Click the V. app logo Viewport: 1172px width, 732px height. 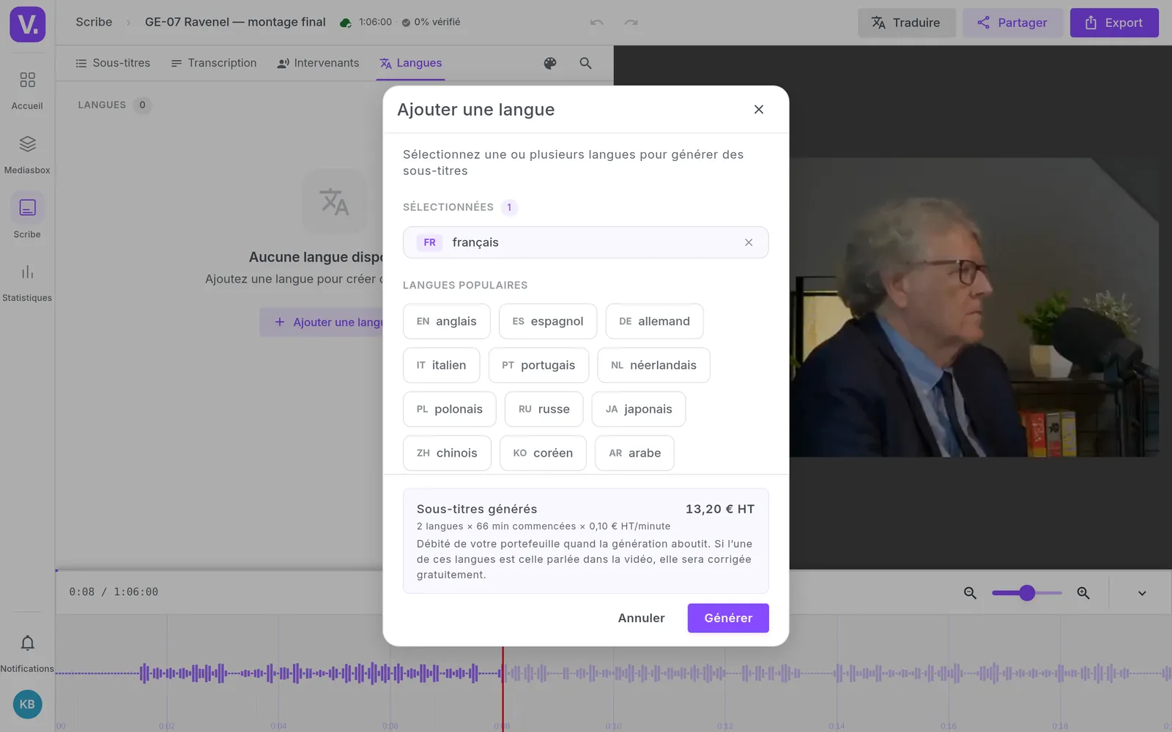[28, 24]
